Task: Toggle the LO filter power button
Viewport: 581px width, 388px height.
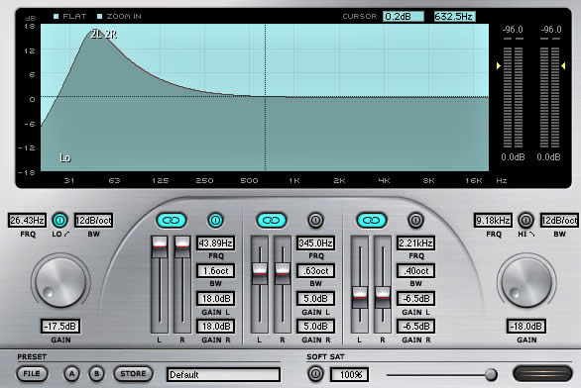Action: click(x=60, y=220)
